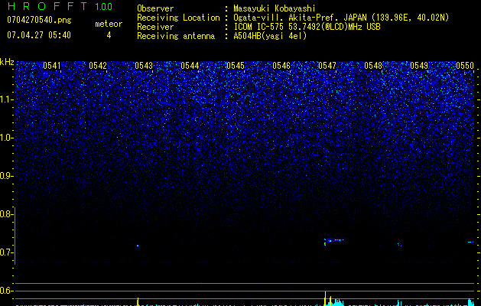The image size is (481, 306).
Task: Click the 0545 time marker
Action: [236, 66]
